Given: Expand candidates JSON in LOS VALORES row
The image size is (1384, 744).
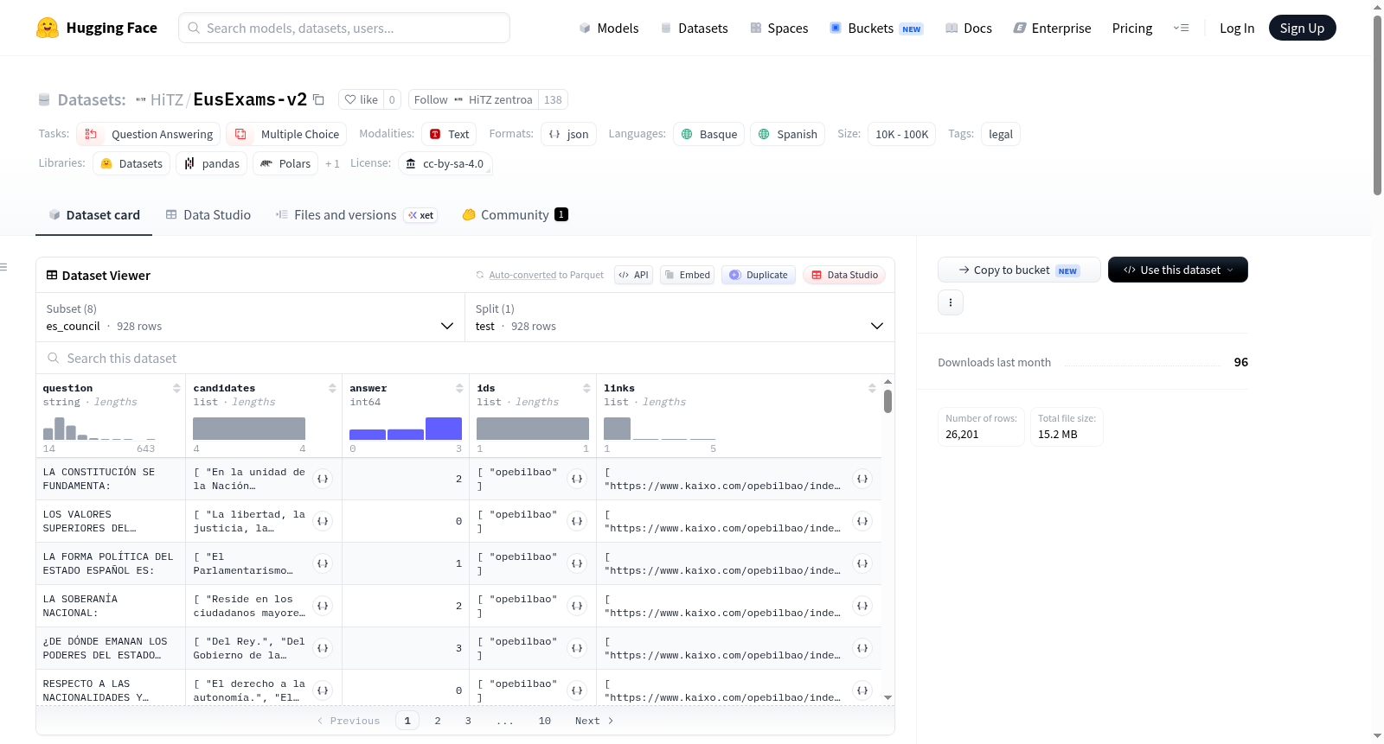Looking at the screenshot, I should pos(323,521).
